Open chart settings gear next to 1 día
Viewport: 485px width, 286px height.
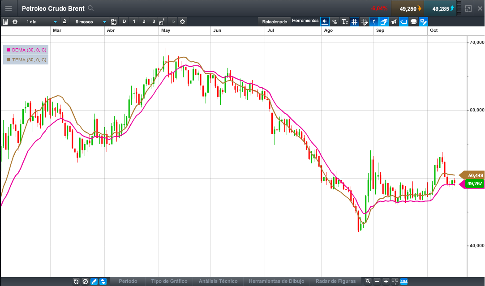click(x=15, y=21)
